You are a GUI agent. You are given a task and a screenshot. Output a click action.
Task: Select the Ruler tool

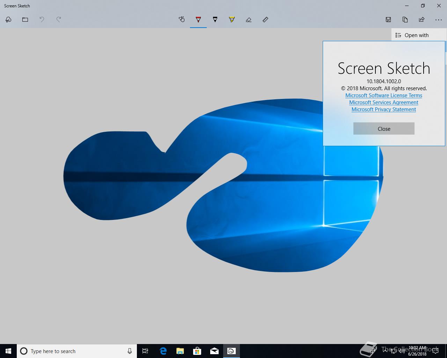265,20
